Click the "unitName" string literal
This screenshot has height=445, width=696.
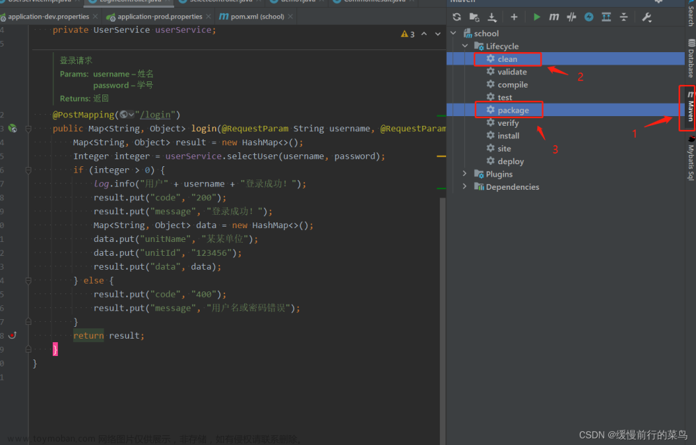point(166,239)
